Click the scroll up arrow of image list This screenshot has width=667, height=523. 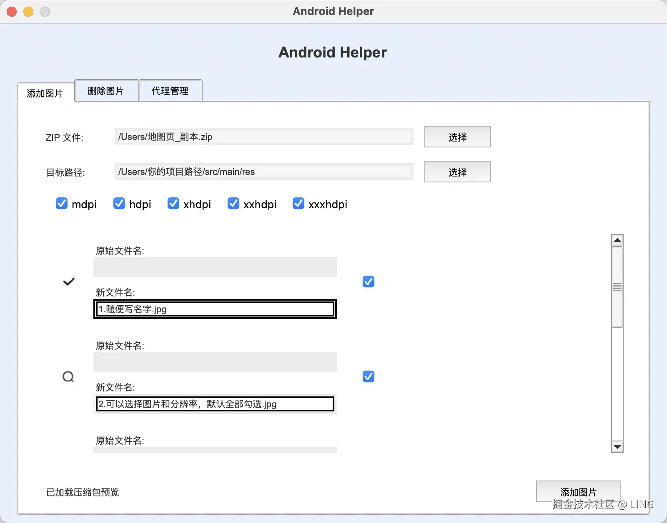pyautogui.click(x=617, y=241)
